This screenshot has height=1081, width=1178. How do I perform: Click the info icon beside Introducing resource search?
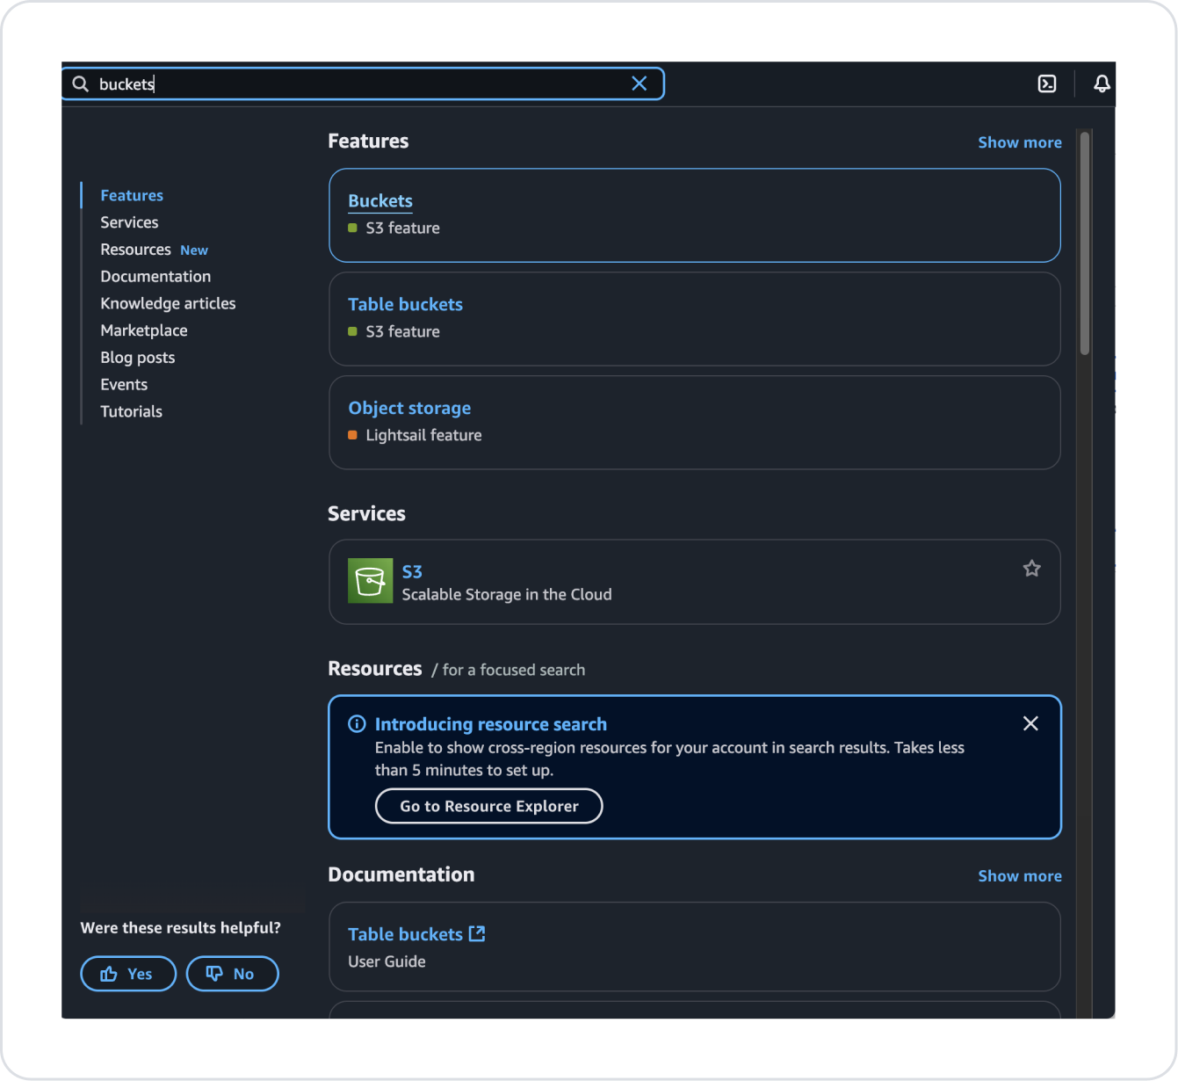(357, 724)
